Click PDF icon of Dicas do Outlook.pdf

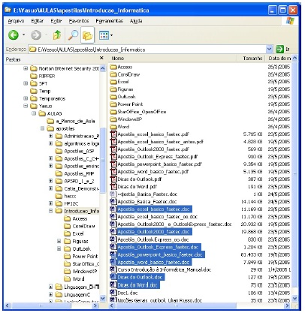(113, 179)
